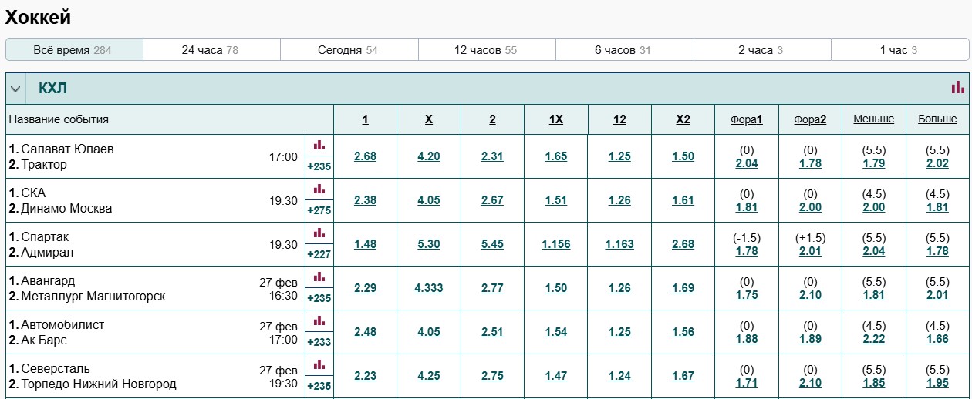Select Адмирал win odds 5.45

coord(492,244)
